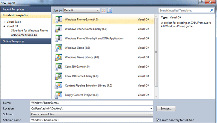Click the Windows Game Library (4.0) icon
Viewport: 217px width, 123px height.
(x=58, y=57)
